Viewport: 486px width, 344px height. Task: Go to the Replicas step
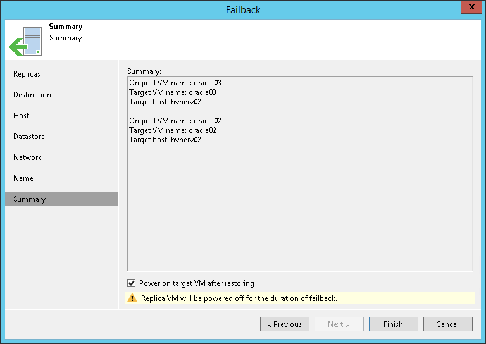pyautogui.click(x=27, y=74)
